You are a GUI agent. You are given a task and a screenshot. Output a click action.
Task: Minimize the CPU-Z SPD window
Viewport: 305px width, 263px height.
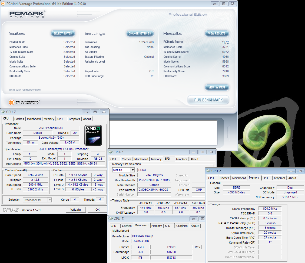pos(193,152)
